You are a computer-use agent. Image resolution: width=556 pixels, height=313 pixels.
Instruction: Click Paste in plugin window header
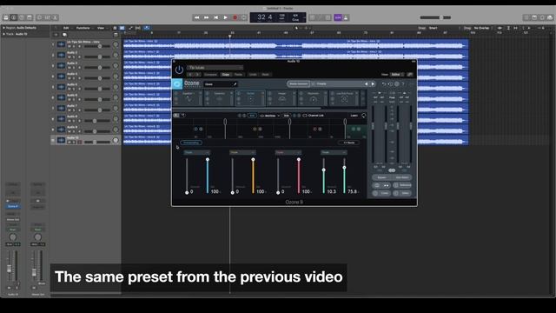[x=238, y=75]
